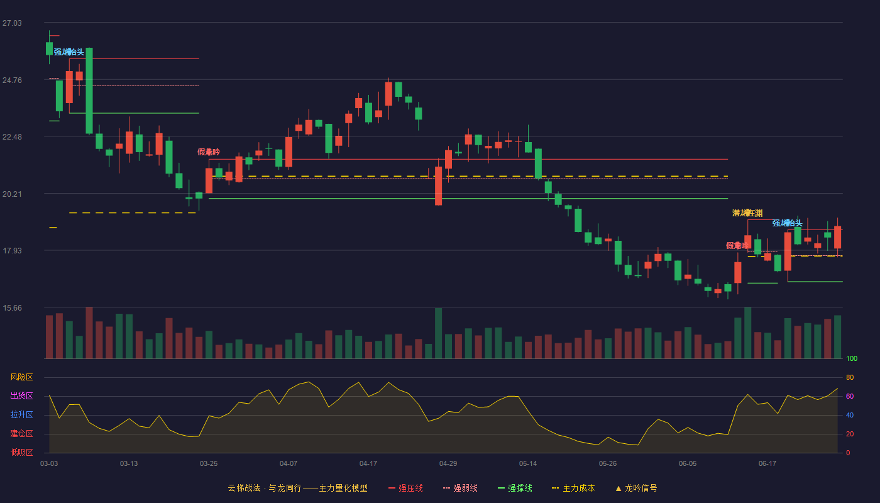Select the 拉升区 zone label

pyautogui.click(x=21, y=415)
